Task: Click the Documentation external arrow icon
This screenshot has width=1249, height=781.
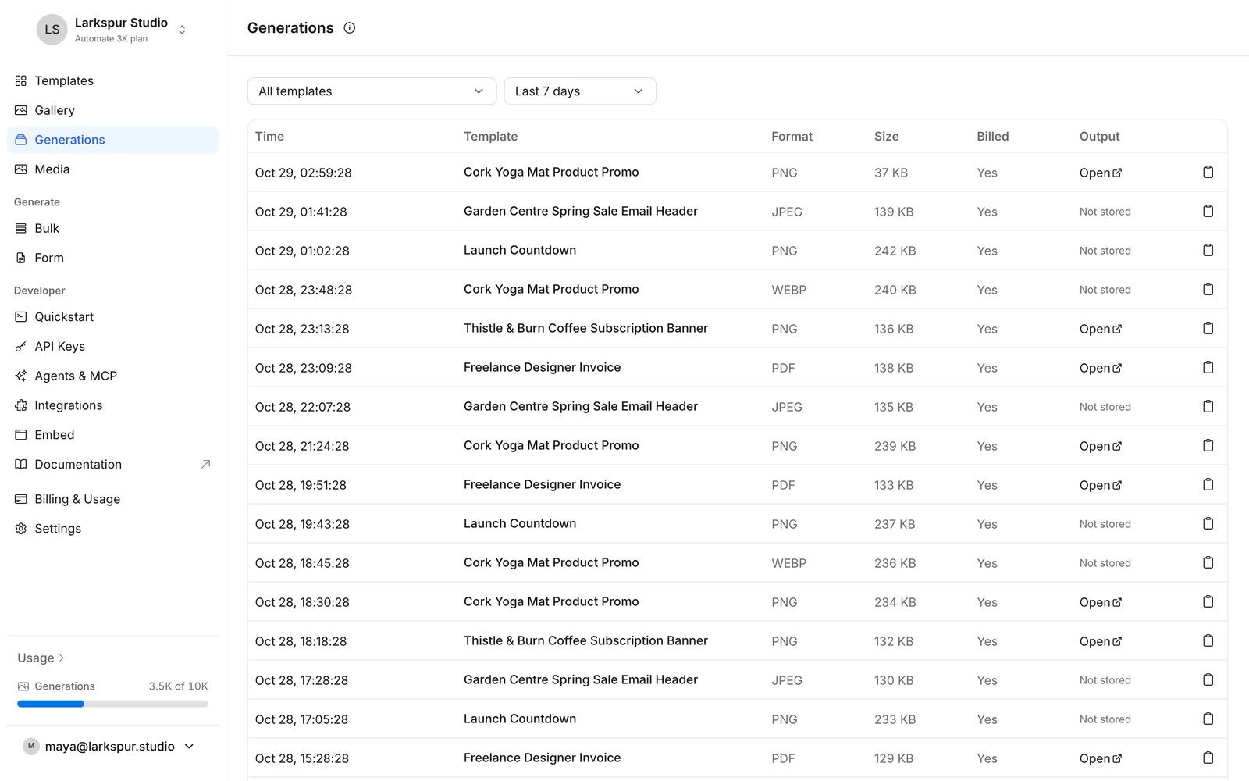Action: (x=206, y=464)
